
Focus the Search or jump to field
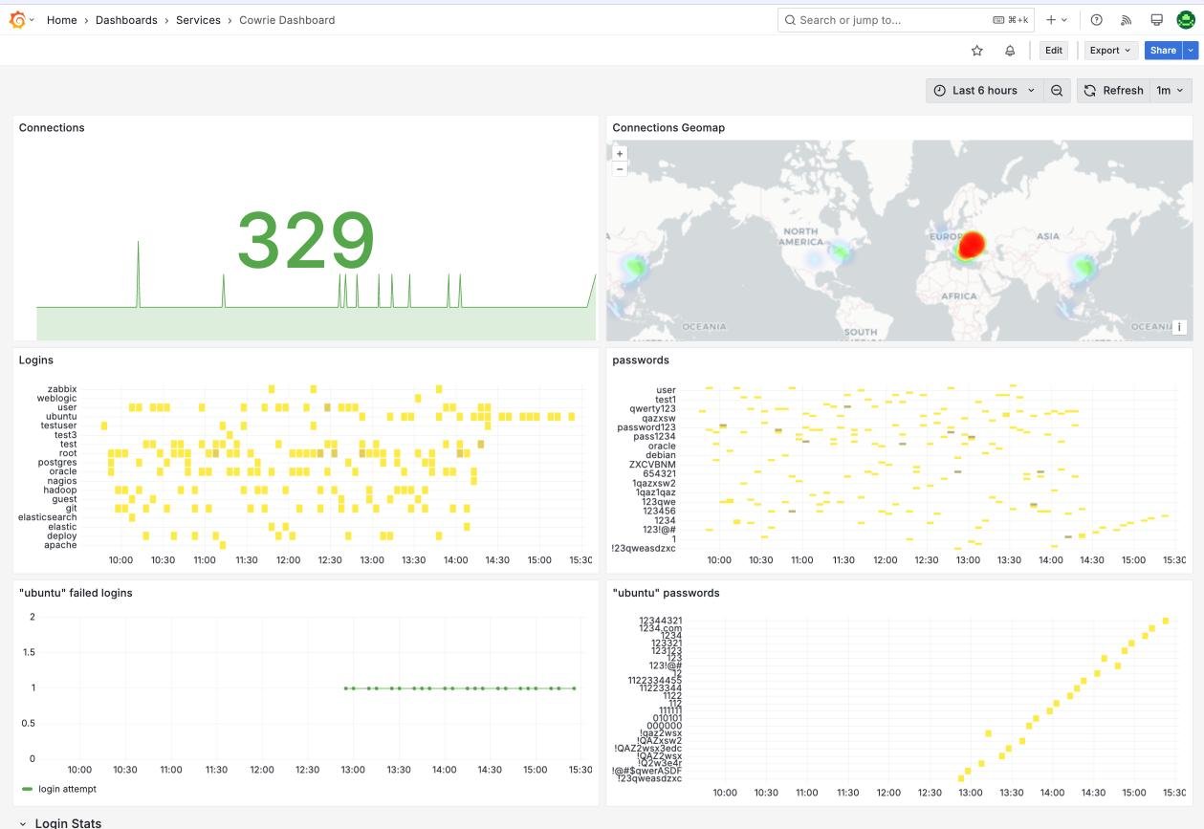pyautogui.click(x=906, y=20)
